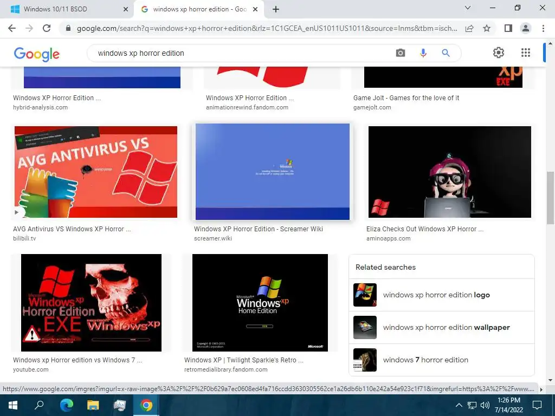Switch to Windows 10/11 BSOD tab

(x=67, y=9)
